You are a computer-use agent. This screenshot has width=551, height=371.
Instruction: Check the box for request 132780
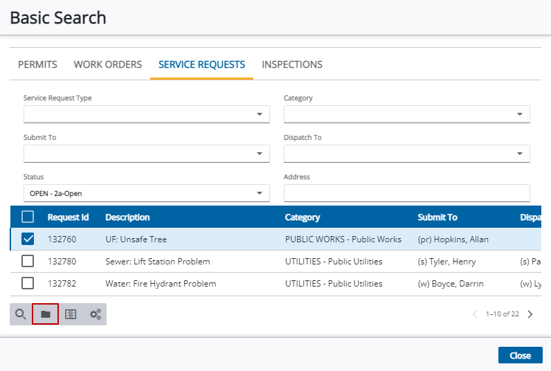28,261
